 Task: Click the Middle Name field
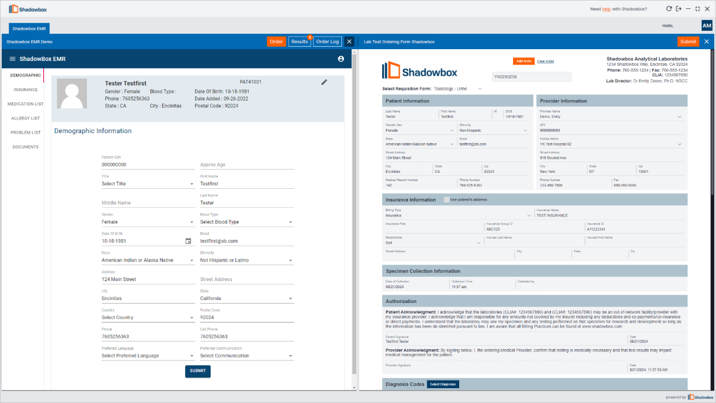tap(148, 203)
